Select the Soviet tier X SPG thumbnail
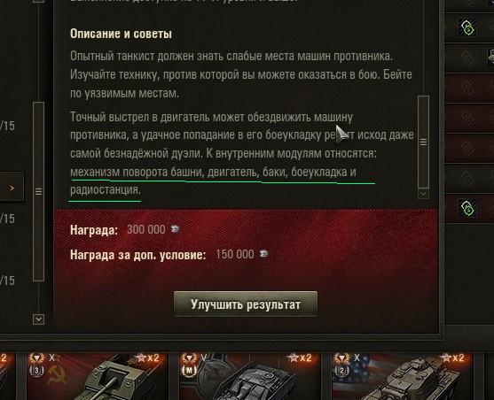The height and width of the screenshot is (400, 494). tap(97, 376)
